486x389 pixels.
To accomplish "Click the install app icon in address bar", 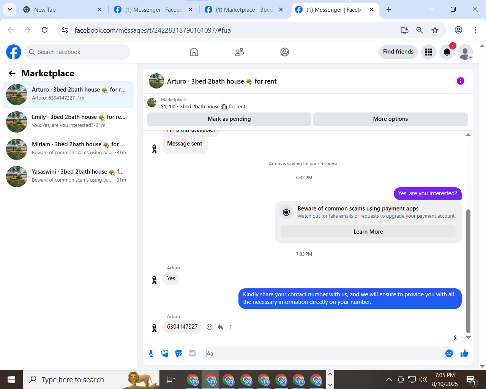I will point(404,30).
